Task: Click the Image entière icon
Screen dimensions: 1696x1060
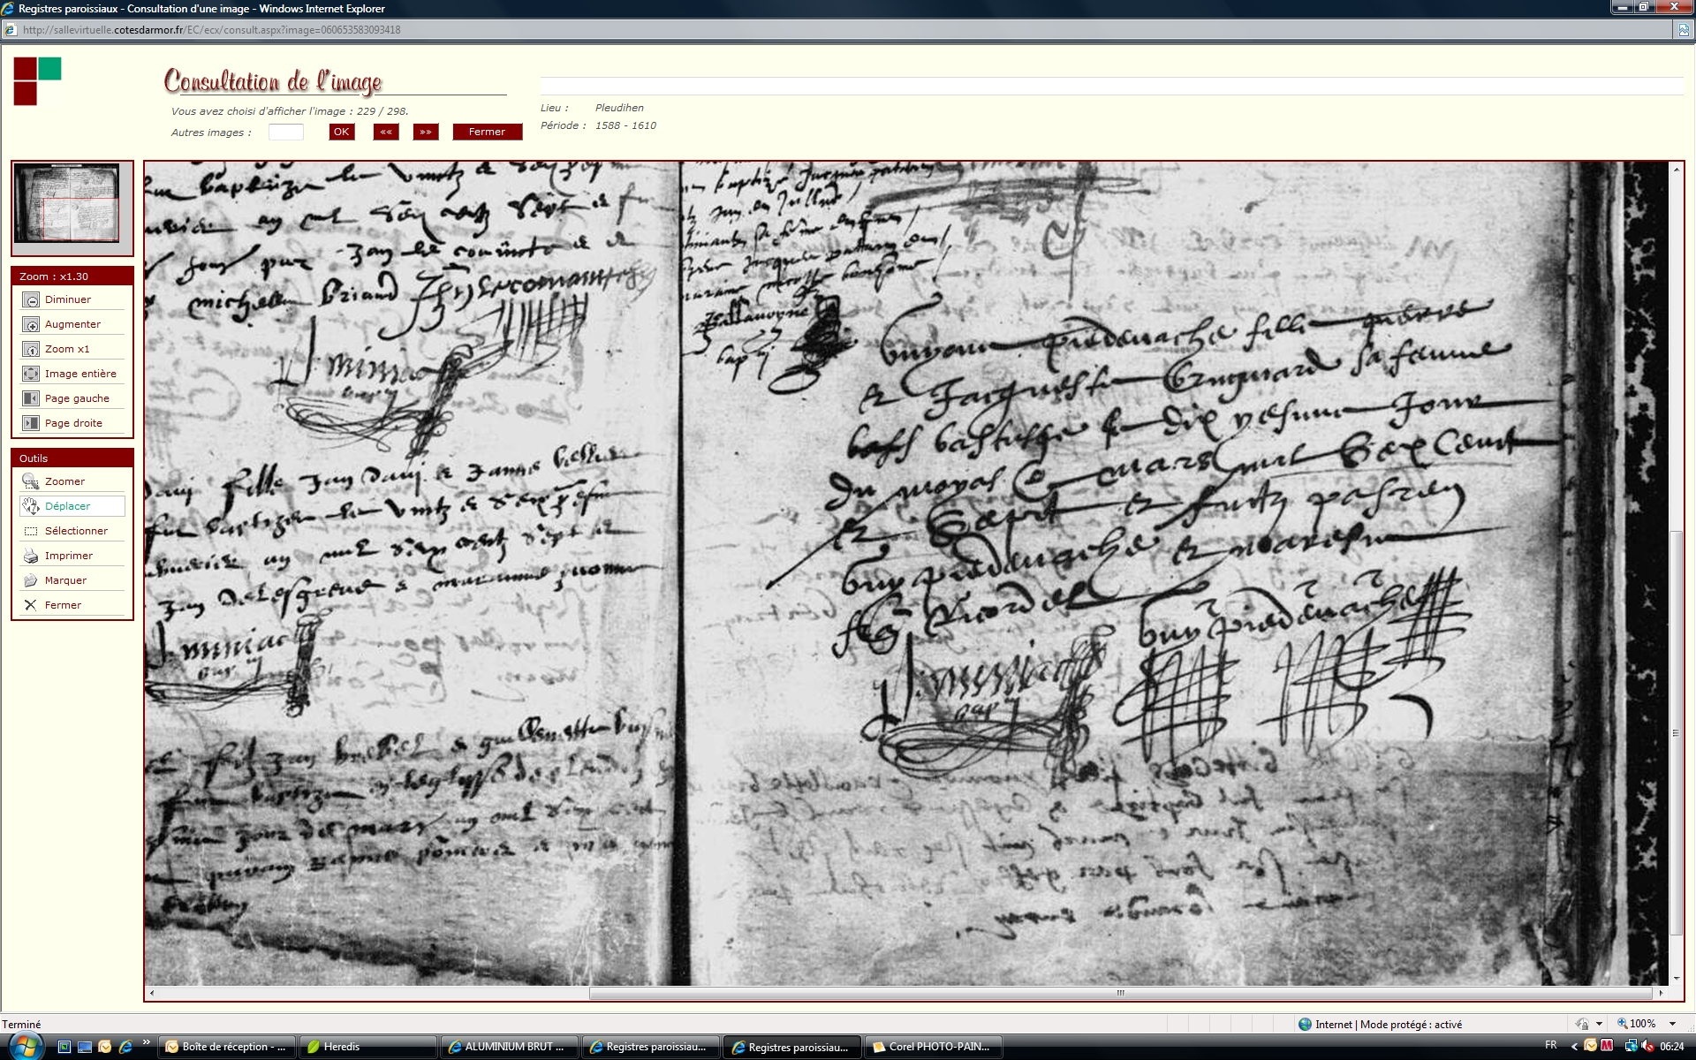Action: point(31,375)
